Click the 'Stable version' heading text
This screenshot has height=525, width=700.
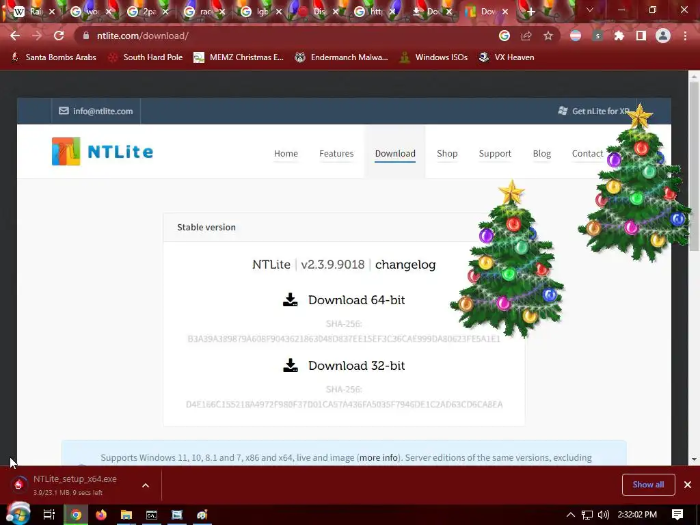pos(206,227)
